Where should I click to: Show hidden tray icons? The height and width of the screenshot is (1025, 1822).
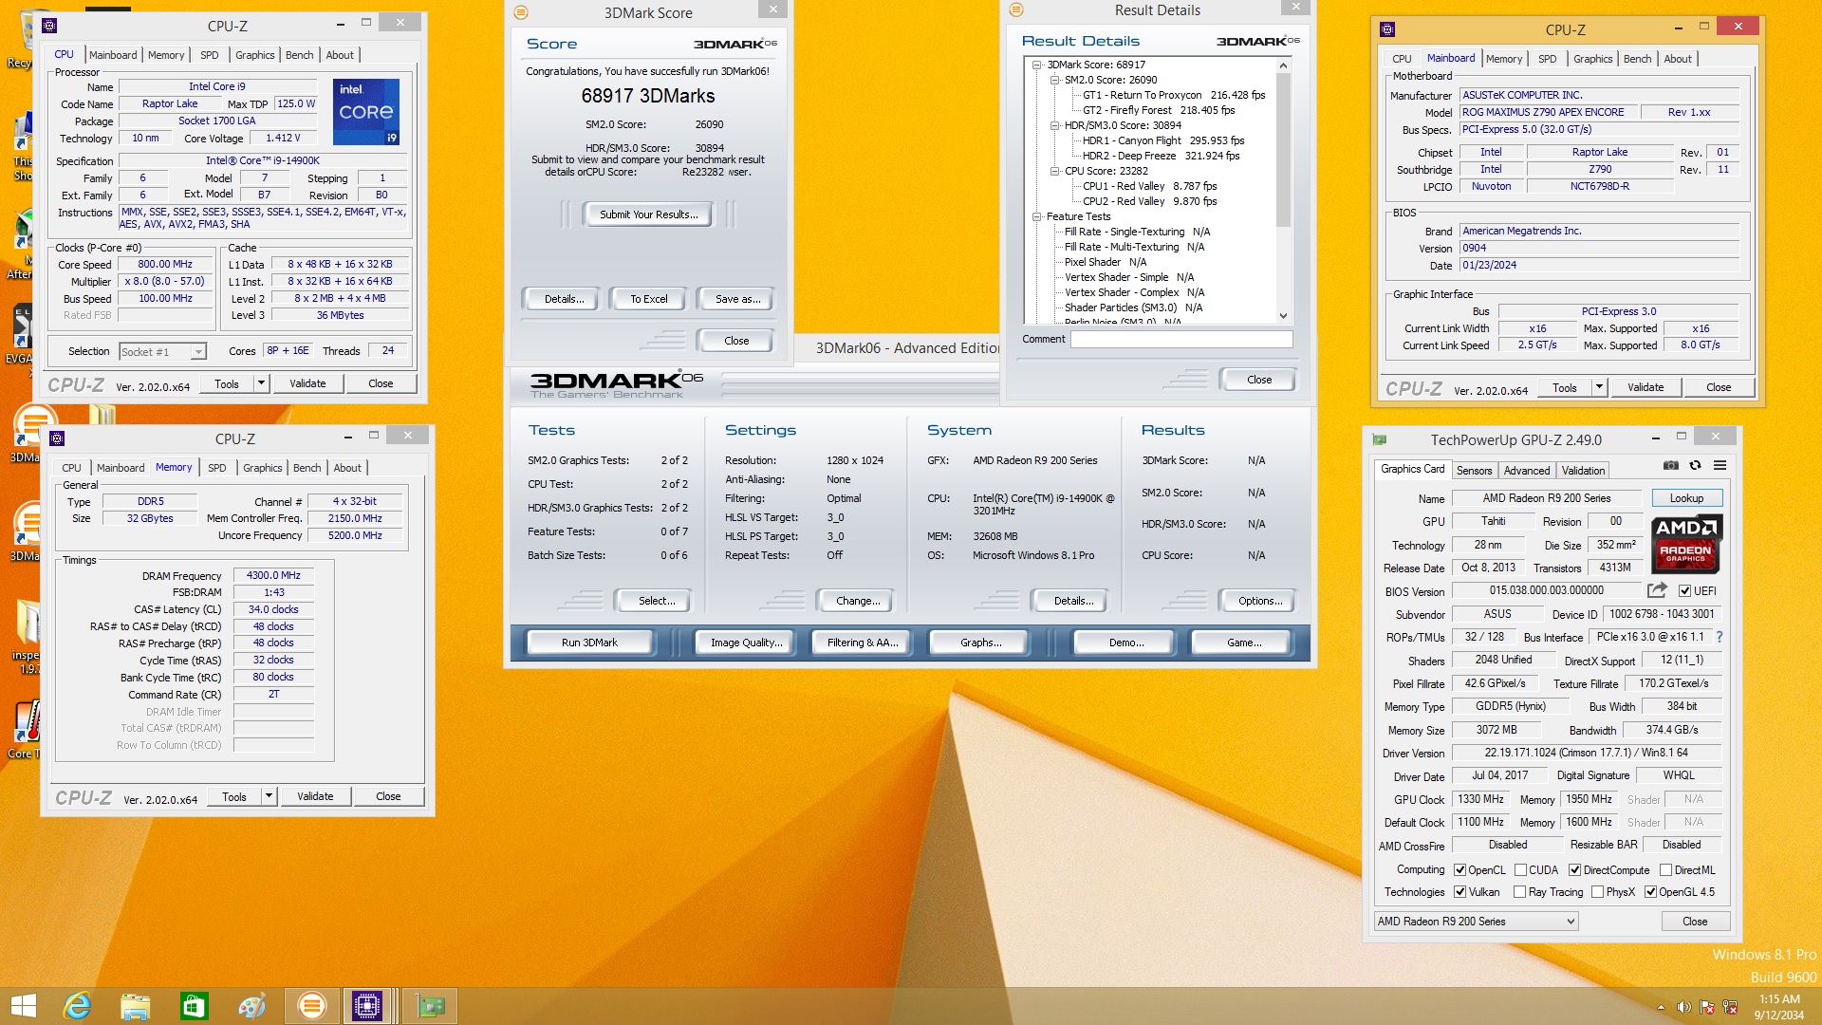tap(1661, 1007)
